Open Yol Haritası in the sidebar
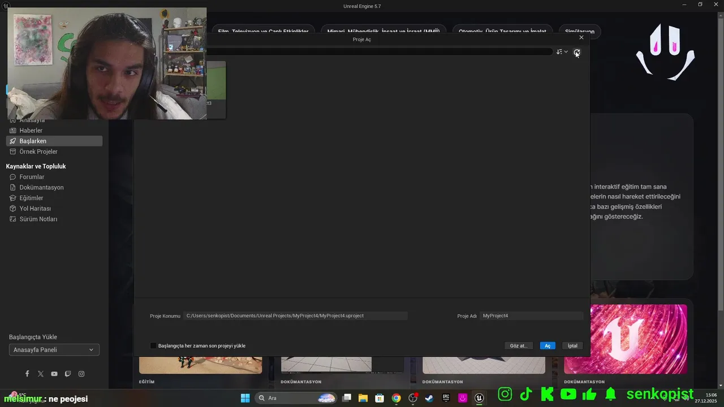The width and height of the screenshot is (724, 407). pyautogui.click(x=54, y=209)
